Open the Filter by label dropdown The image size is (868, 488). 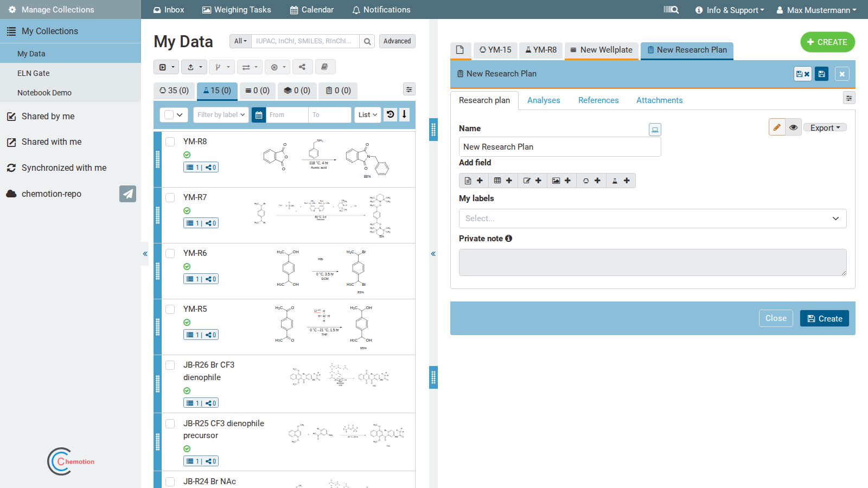221,115
